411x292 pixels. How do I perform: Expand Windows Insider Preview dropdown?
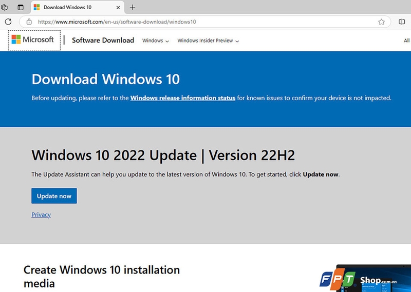coord(208,41)
